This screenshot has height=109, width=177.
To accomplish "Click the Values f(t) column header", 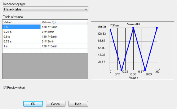I will click(x=64, y=22).
